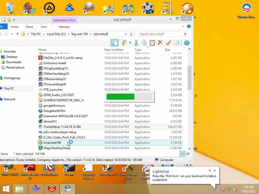Open the Manage ribbon tab
This screenshot has width=259, height=194.
coord(64,27)
